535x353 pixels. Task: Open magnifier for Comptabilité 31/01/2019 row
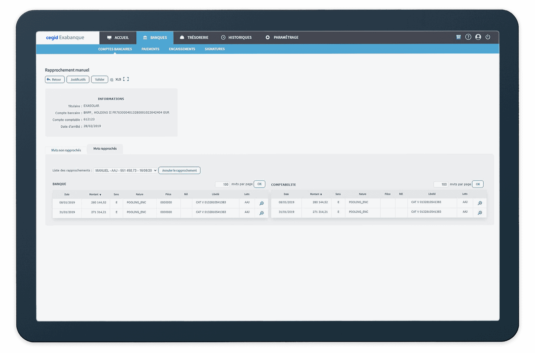[x=480, y=213]
